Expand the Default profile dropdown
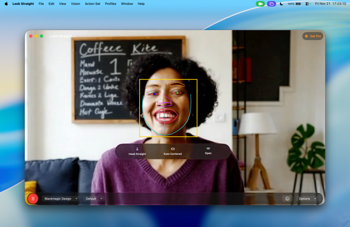This screenshot has width=350, height=227. tap(94, 199)
